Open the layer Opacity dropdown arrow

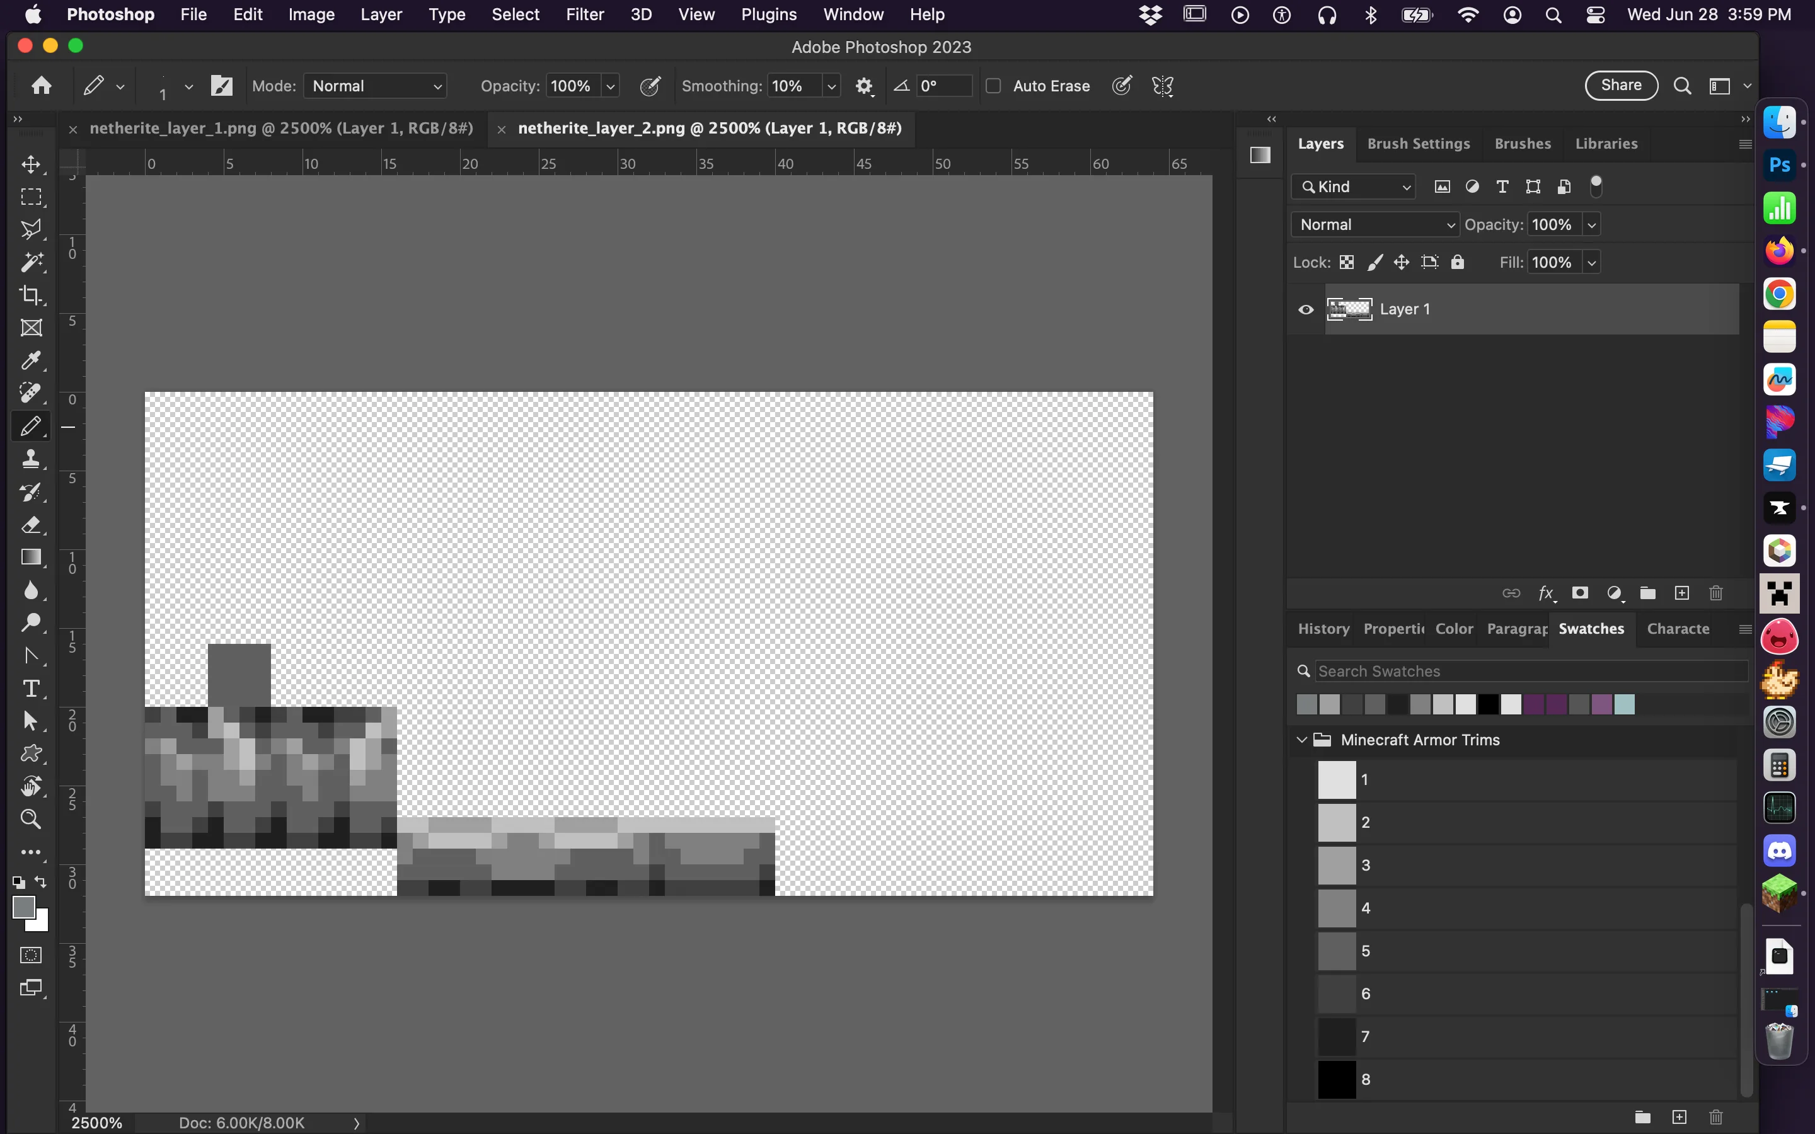coord(1591,224)
